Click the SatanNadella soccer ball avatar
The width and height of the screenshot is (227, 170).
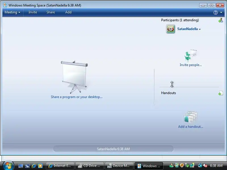tap(171, 29)
